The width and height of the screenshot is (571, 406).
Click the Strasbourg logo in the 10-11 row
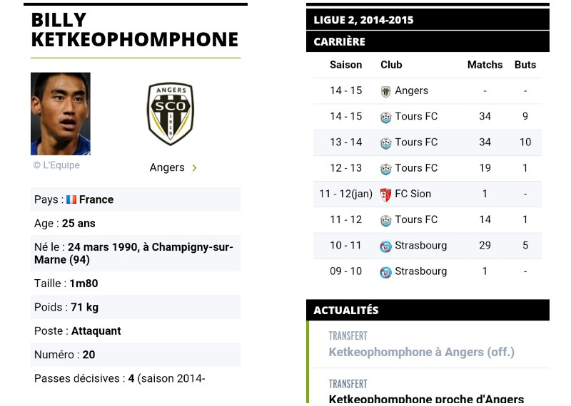coord(385,246)
